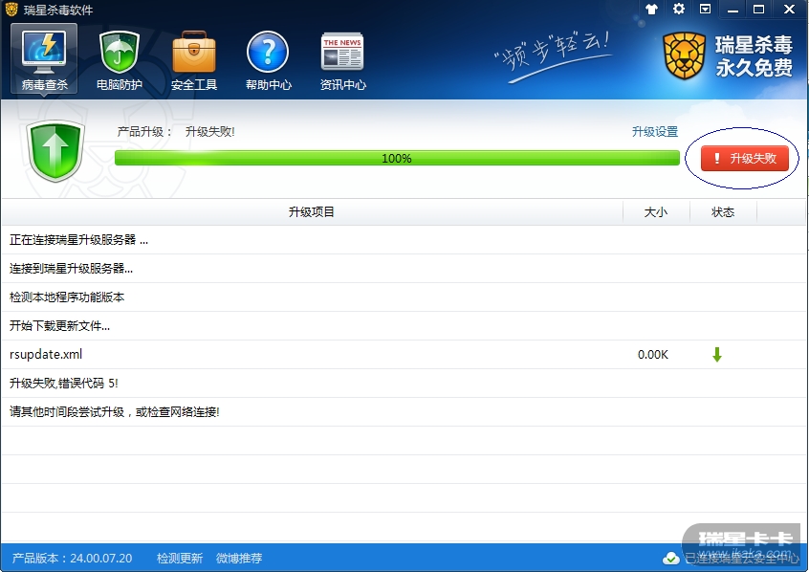Select the row 连接到瑞星升级服务器
Image resolution: width=809 pixels, height=572 pixels.
[x=404, y=269]
